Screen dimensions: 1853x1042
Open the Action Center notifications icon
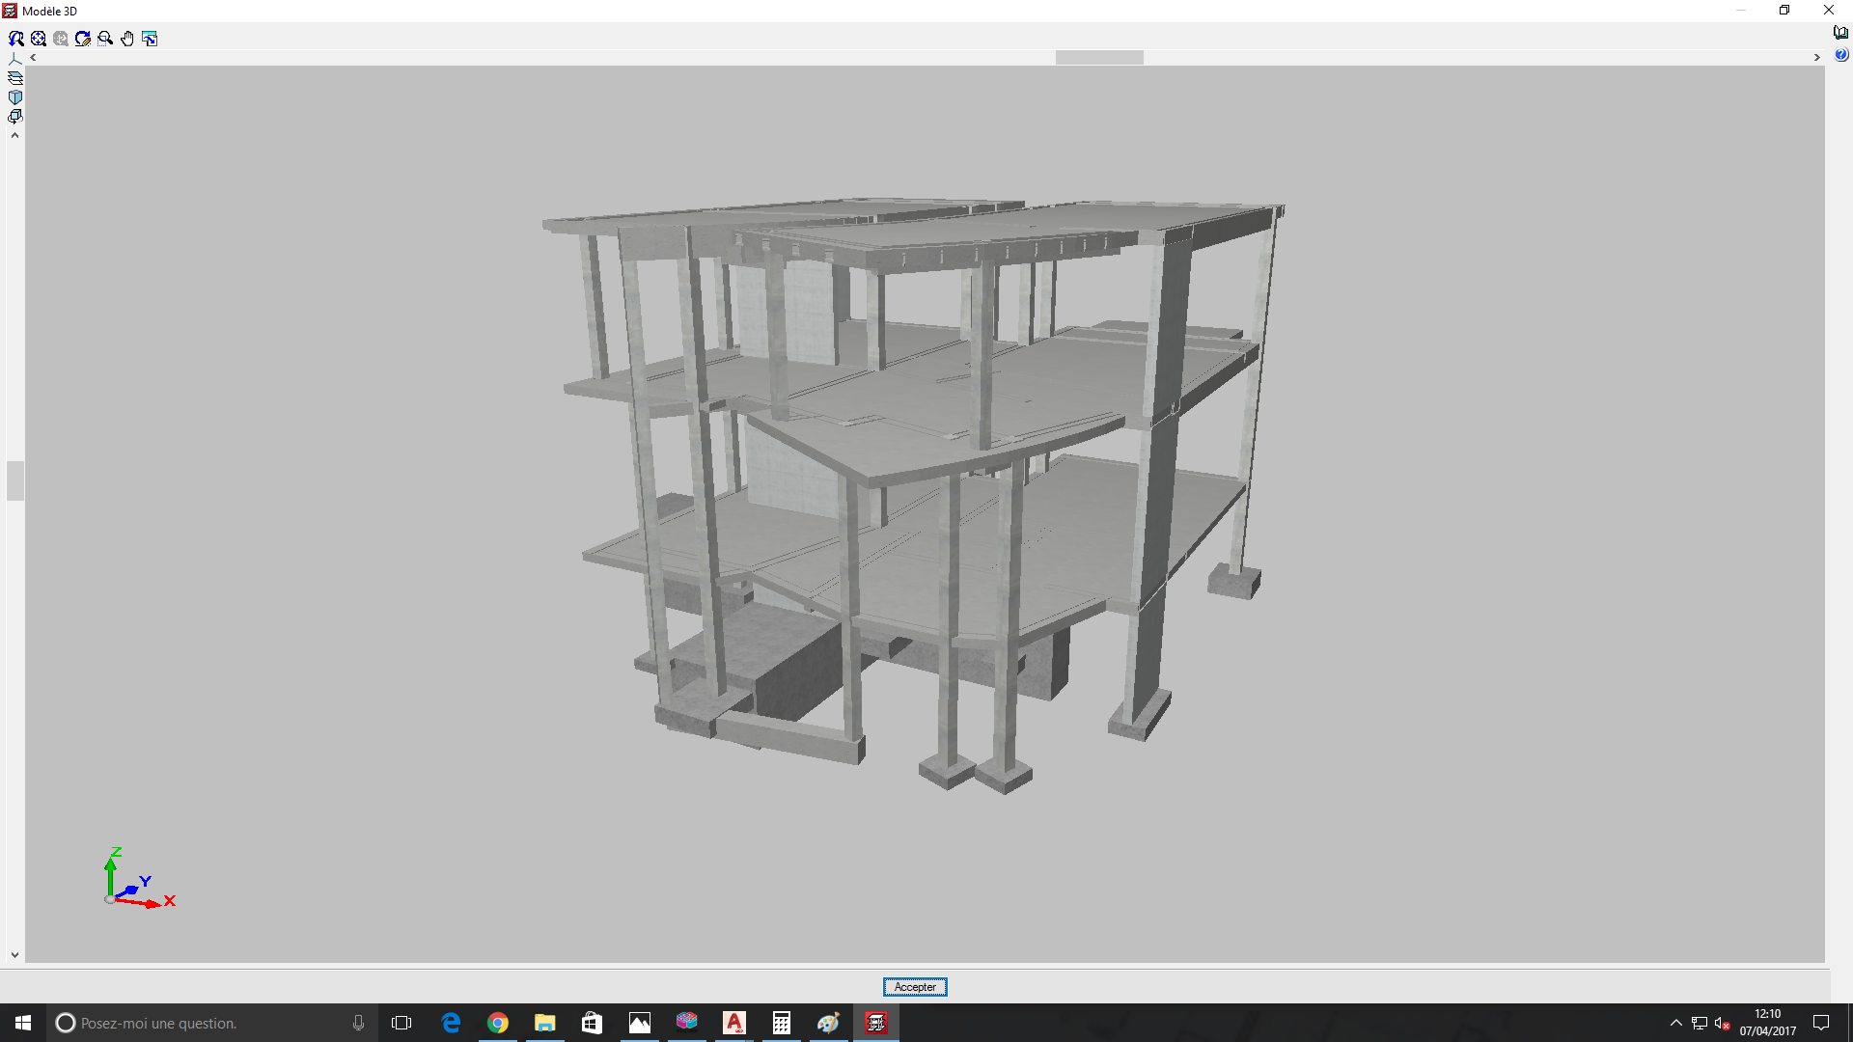[x=1821, y=1023]
